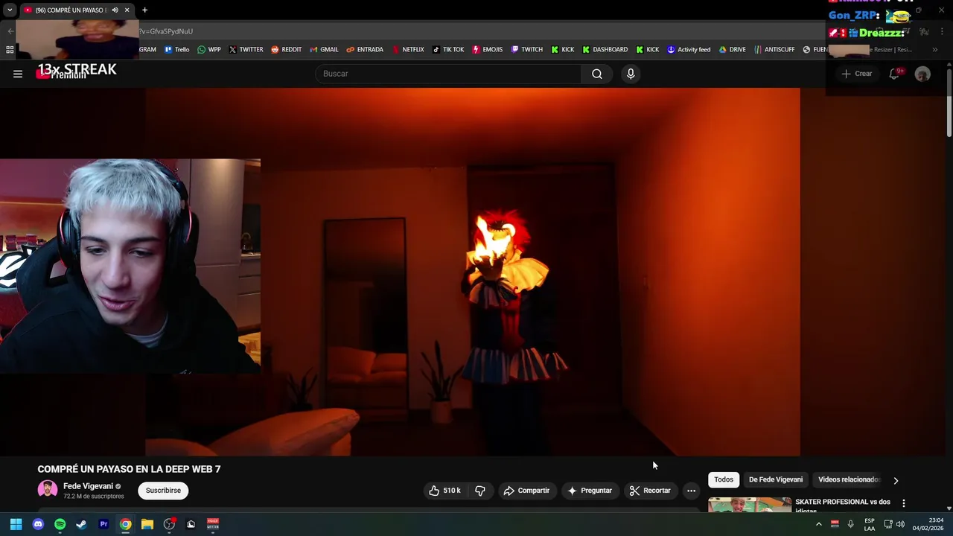Open SKATER PROFESIONAL video thumbnail
953x536 pixels.
pos(750,505)
